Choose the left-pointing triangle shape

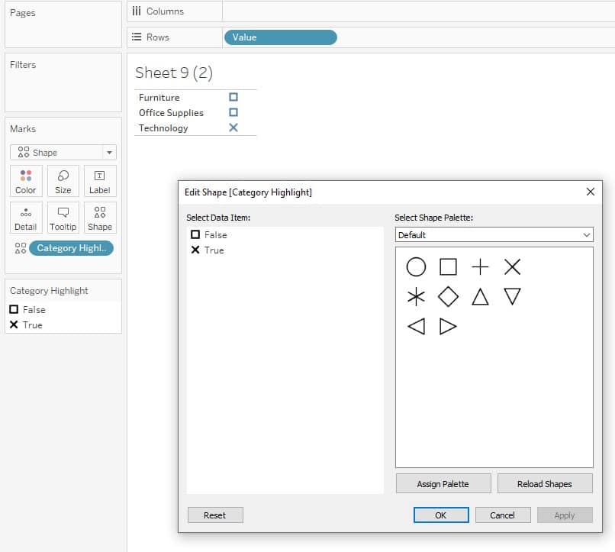point(416,327)
